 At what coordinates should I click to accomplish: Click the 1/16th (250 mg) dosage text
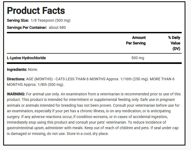coord(134,79)
